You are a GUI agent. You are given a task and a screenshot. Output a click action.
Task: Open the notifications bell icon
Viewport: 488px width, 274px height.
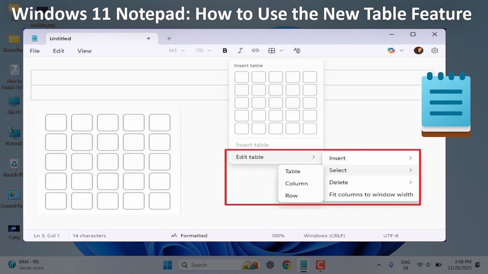478,265
